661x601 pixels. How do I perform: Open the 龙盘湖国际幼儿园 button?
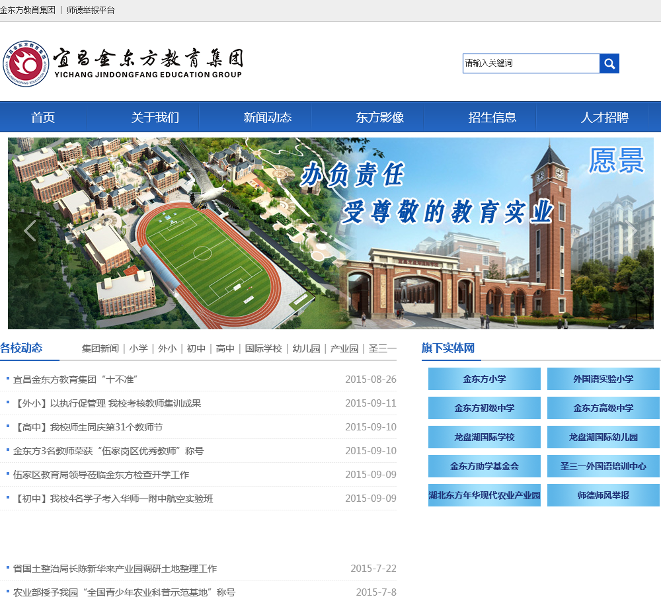tap(603, 437)
